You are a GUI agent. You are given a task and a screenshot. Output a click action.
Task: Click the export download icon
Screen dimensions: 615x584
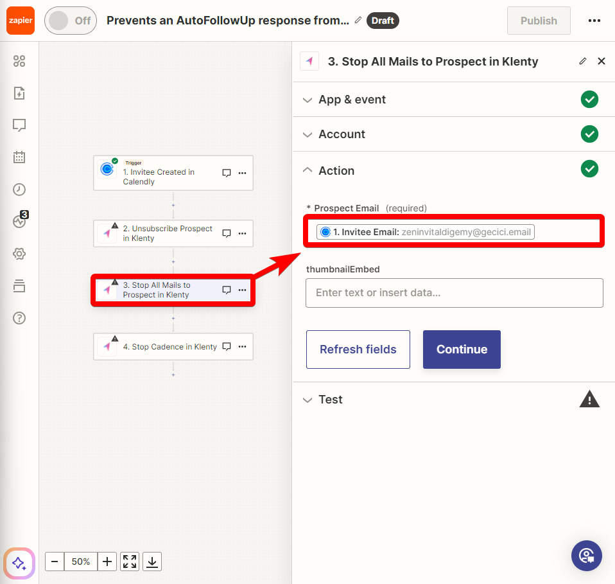[152, 562]
